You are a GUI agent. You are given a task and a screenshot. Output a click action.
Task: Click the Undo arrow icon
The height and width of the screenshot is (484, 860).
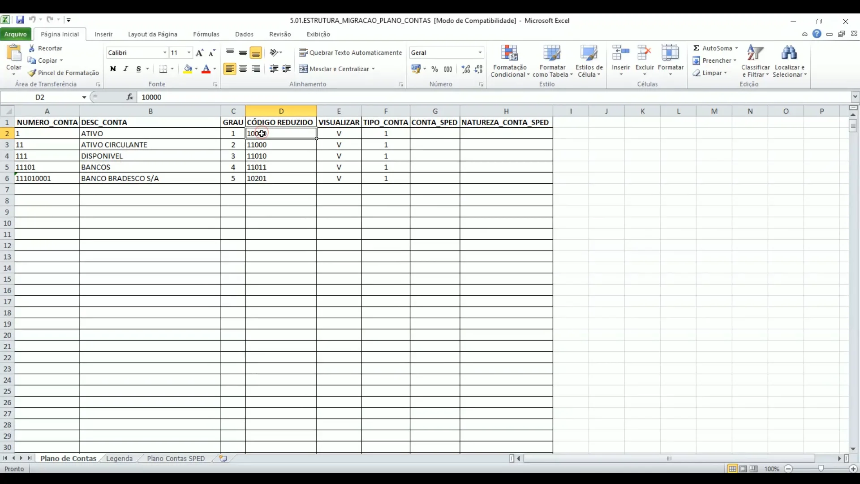click(32, 20)
